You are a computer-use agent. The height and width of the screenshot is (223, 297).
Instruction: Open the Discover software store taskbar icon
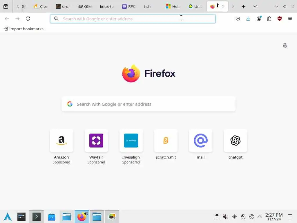[52, 217]
